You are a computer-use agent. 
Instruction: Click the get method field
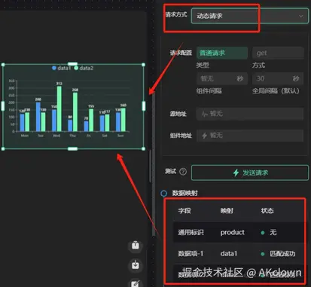click(x=278, y=53)
